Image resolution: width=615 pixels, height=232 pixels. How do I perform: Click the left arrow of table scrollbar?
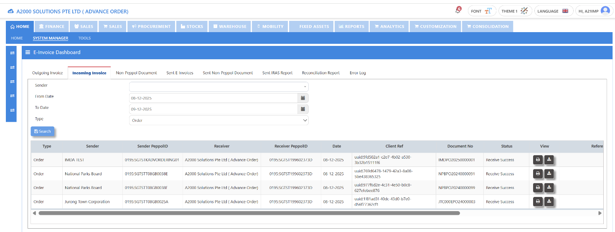(34, 213)
